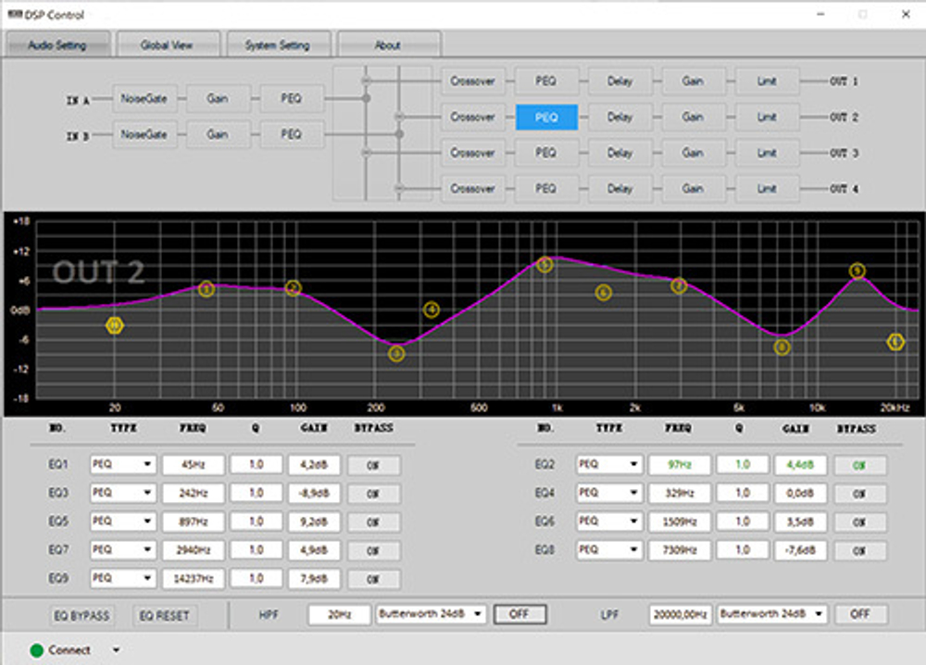This screenshot has width=926, height=665.
Task: Select EQ band node 8 on the graph
Action: click(x=782, y=347)
